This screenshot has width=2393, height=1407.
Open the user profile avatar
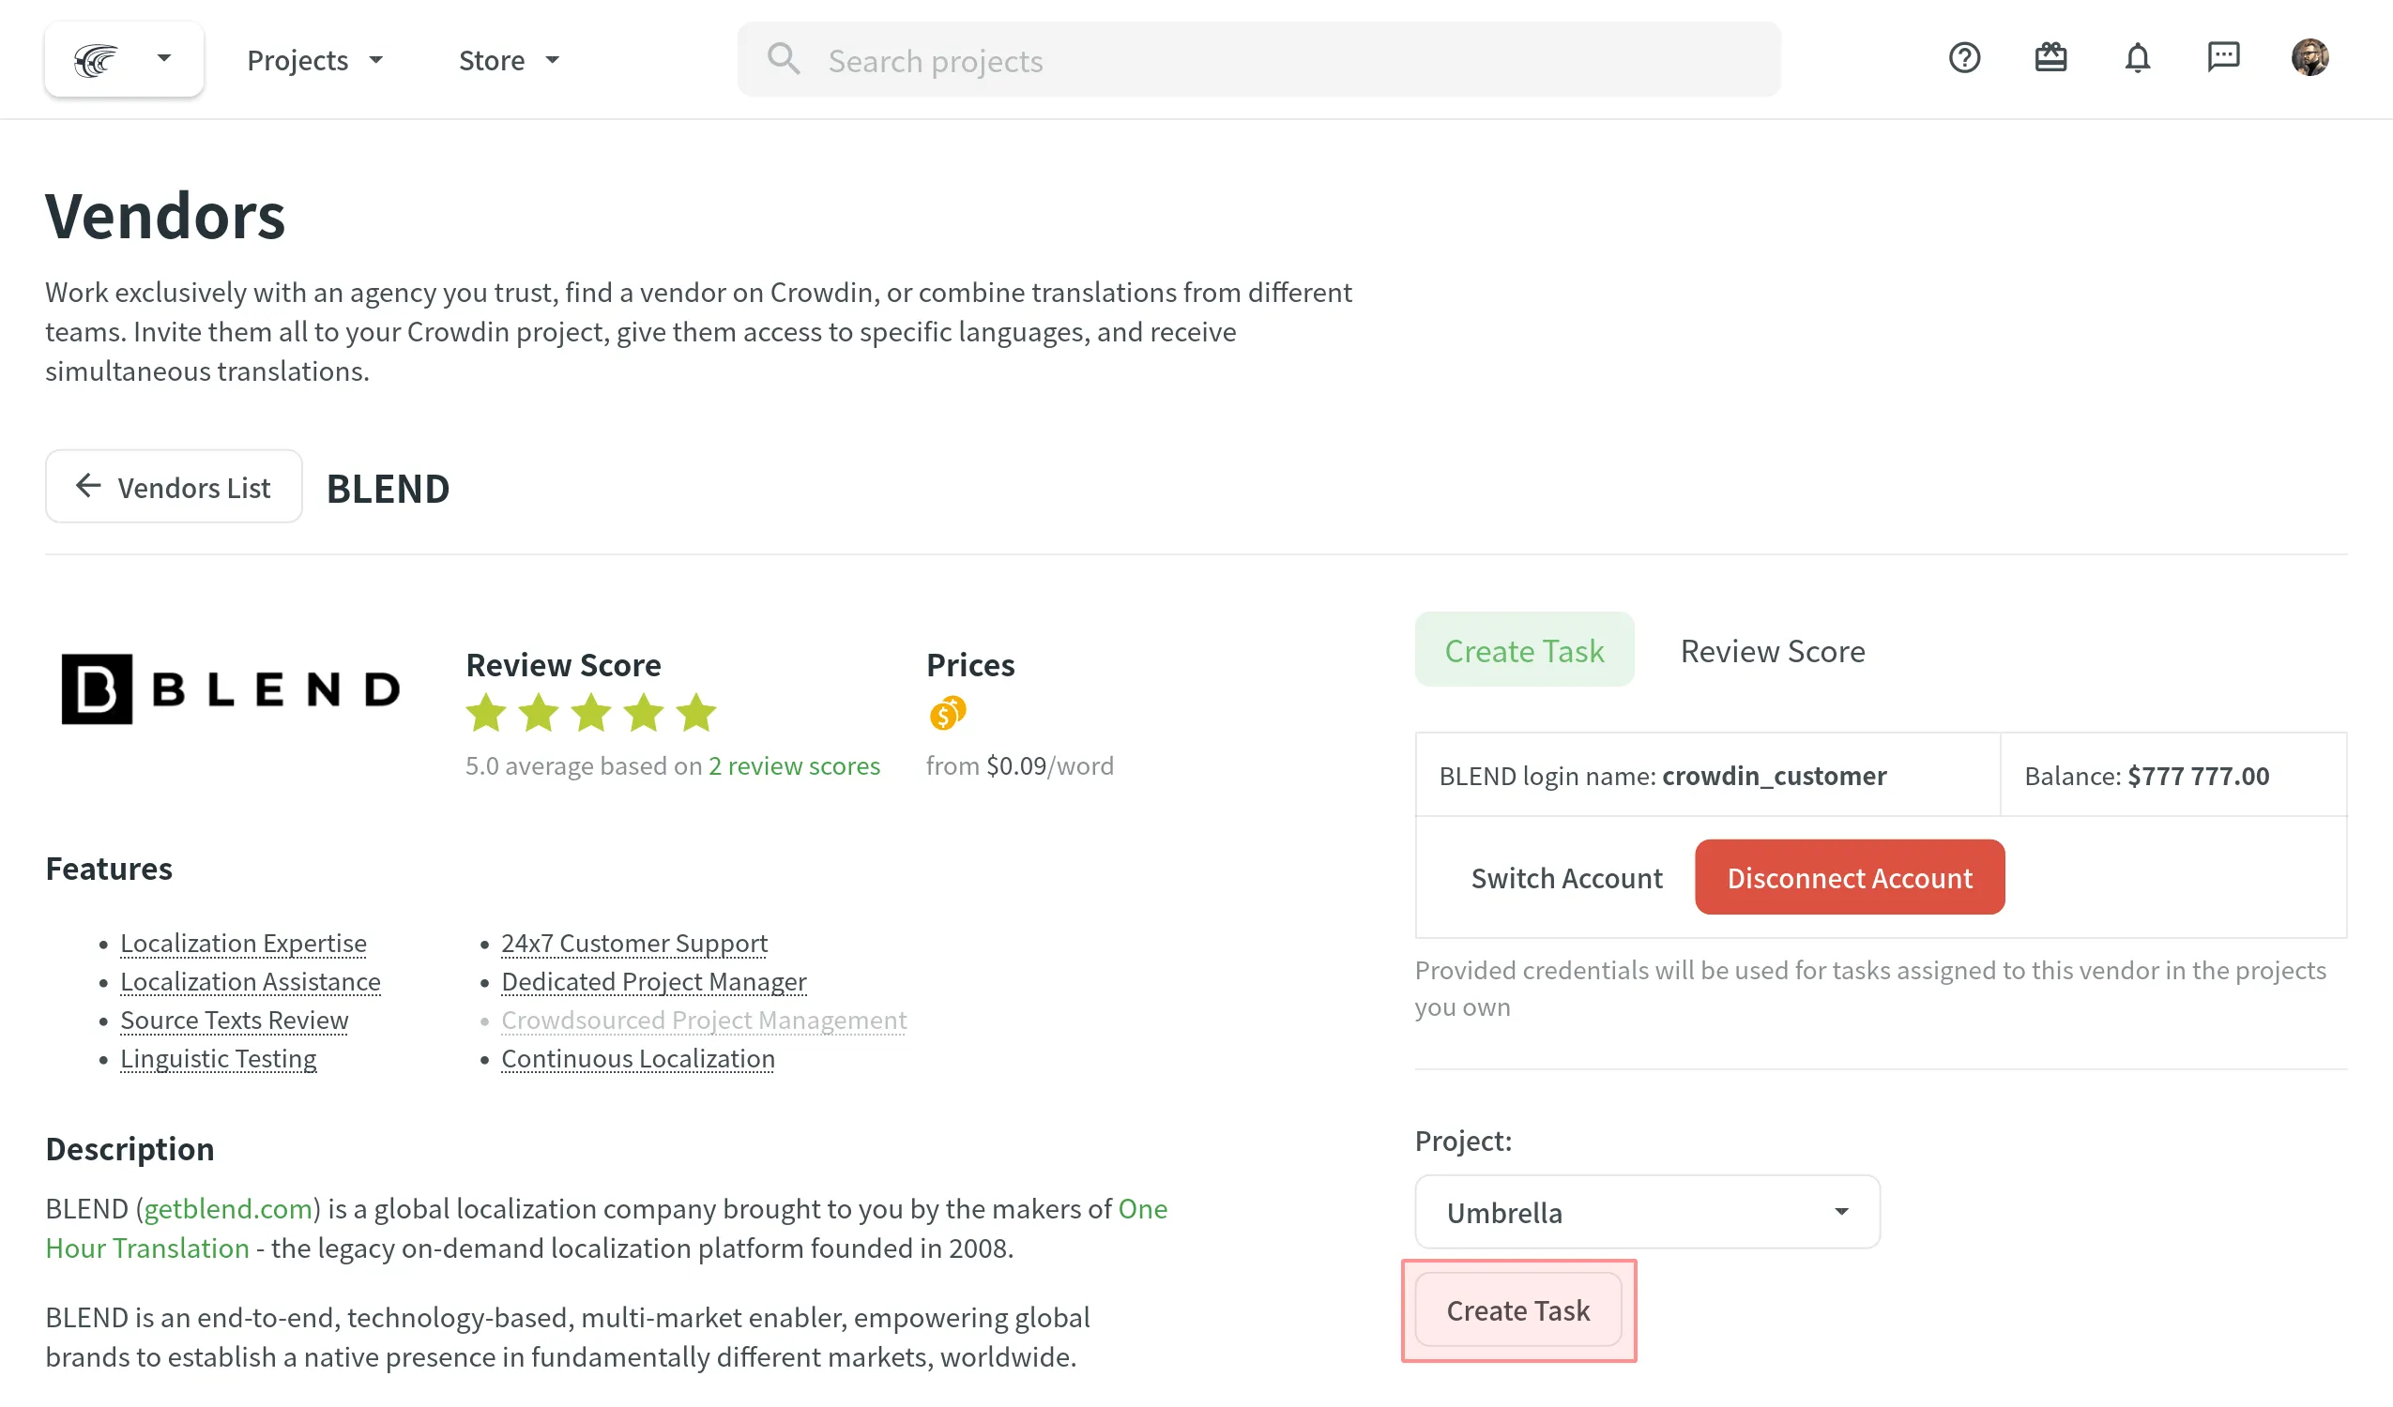(2309, 58)
